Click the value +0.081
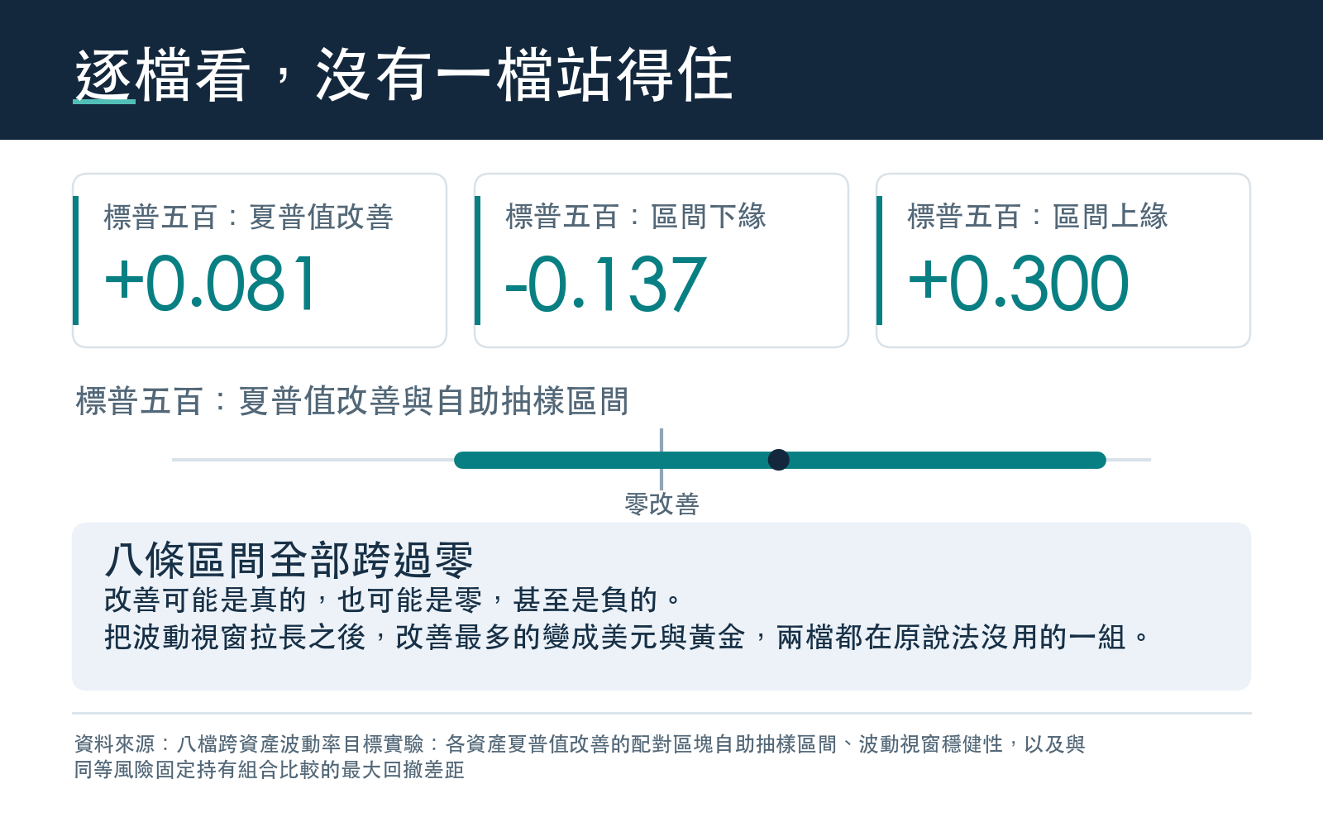The image size is (1323, 827). 211,284
